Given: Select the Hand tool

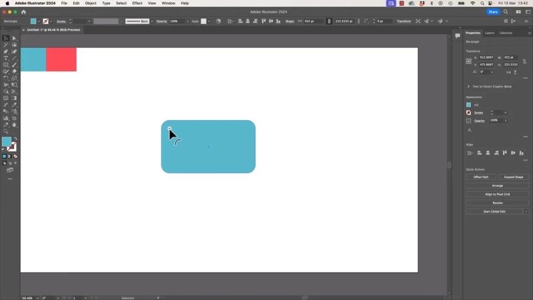Looking at the screenshot, I should tap(14, 125).
